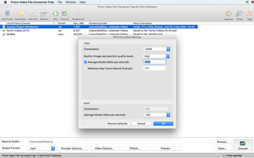This screenshot has height=158, width=254.
Task: Enable Maximum key frame interval checkbox
Action: pyautogui.click(x=86, y=68)
